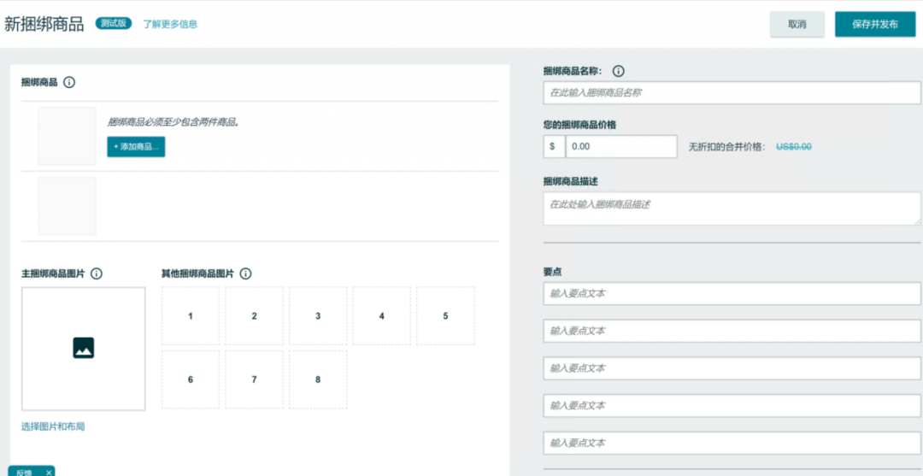Click the 取消 button

(x=797, y=24)
